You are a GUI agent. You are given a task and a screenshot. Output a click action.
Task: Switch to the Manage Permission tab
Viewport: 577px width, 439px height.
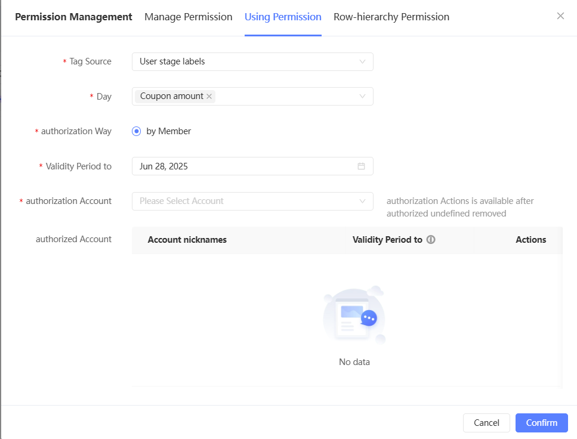(188, 17)
